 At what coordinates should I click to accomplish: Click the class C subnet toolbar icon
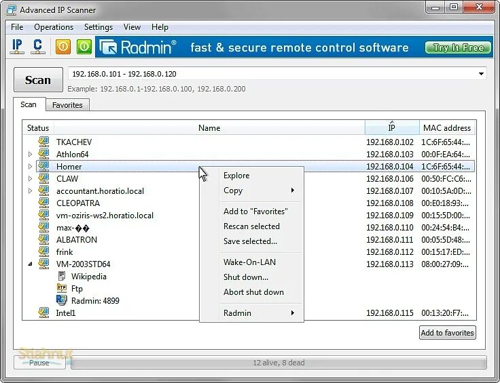tap(37, 47)
